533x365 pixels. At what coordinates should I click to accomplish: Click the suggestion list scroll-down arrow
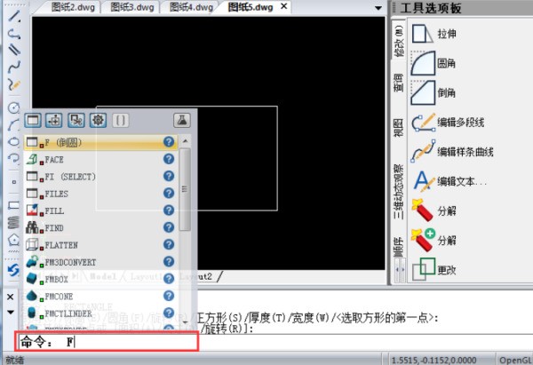click(x=186, y=322)
